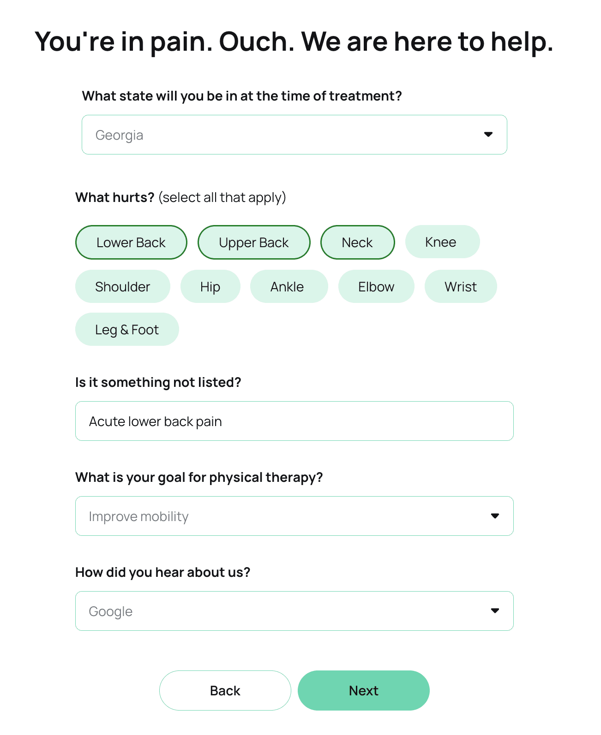Screen dimensions: 601x735
Task: Open the physical therapy goal dropdown
Action: click(294, 516)
